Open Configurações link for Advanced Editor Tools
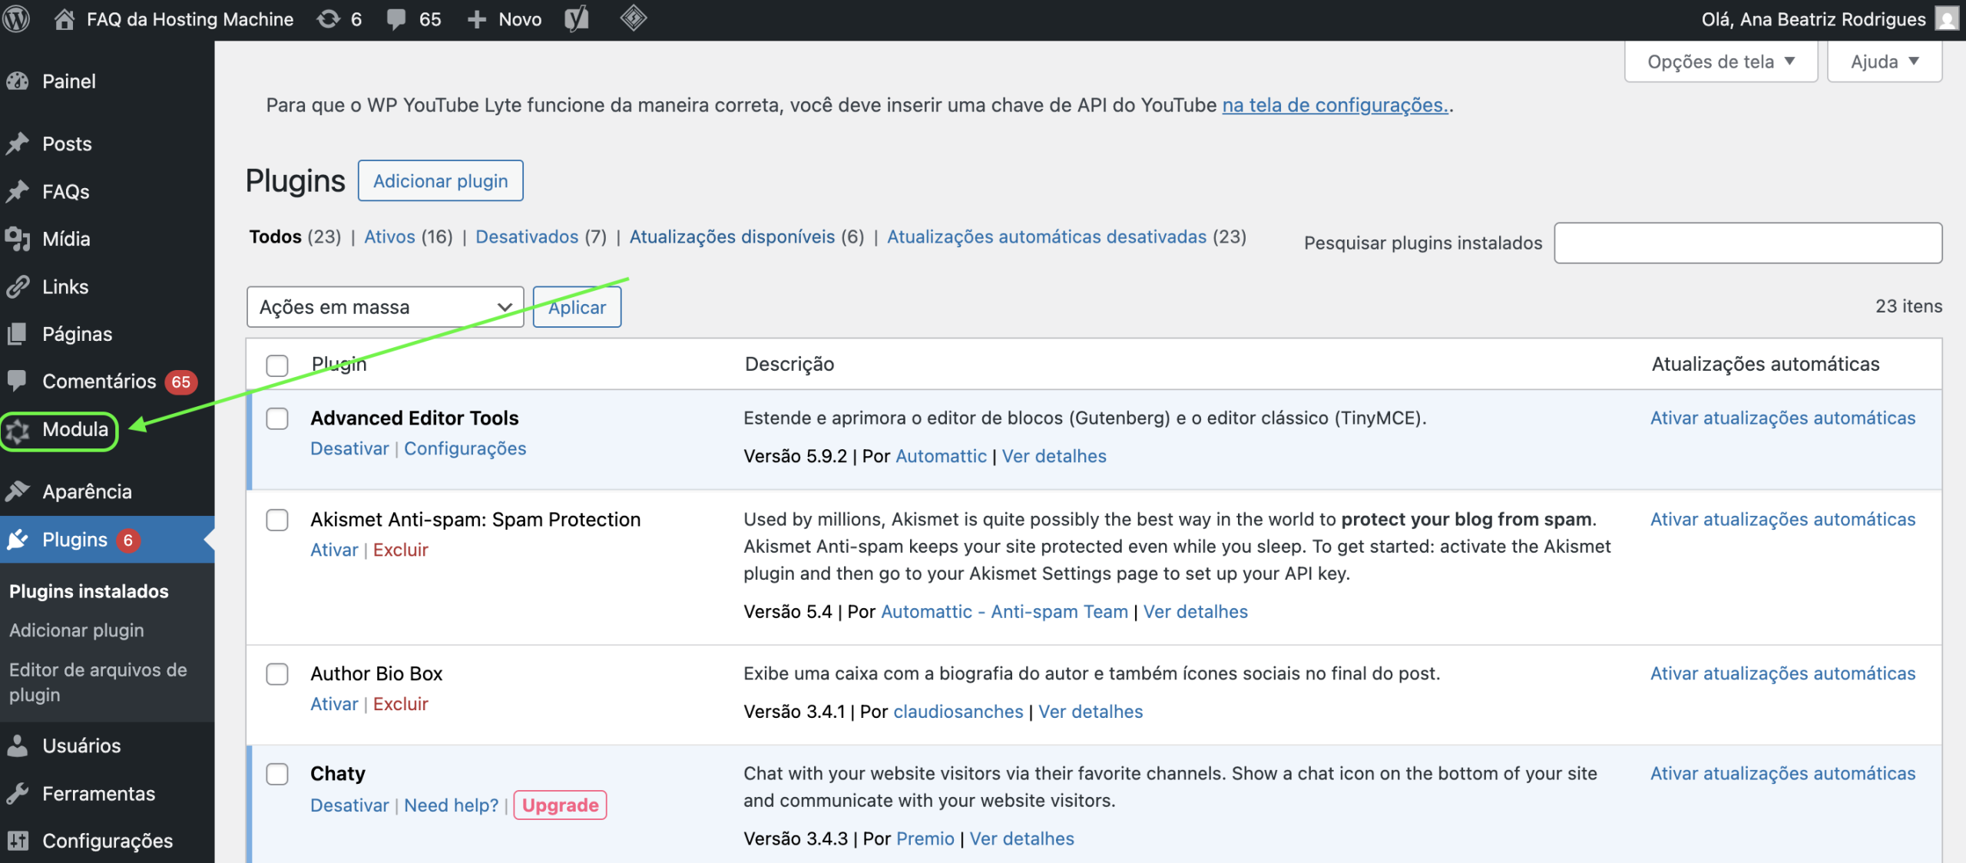The height and width of the screenshot is (863, 1966). 465,448
